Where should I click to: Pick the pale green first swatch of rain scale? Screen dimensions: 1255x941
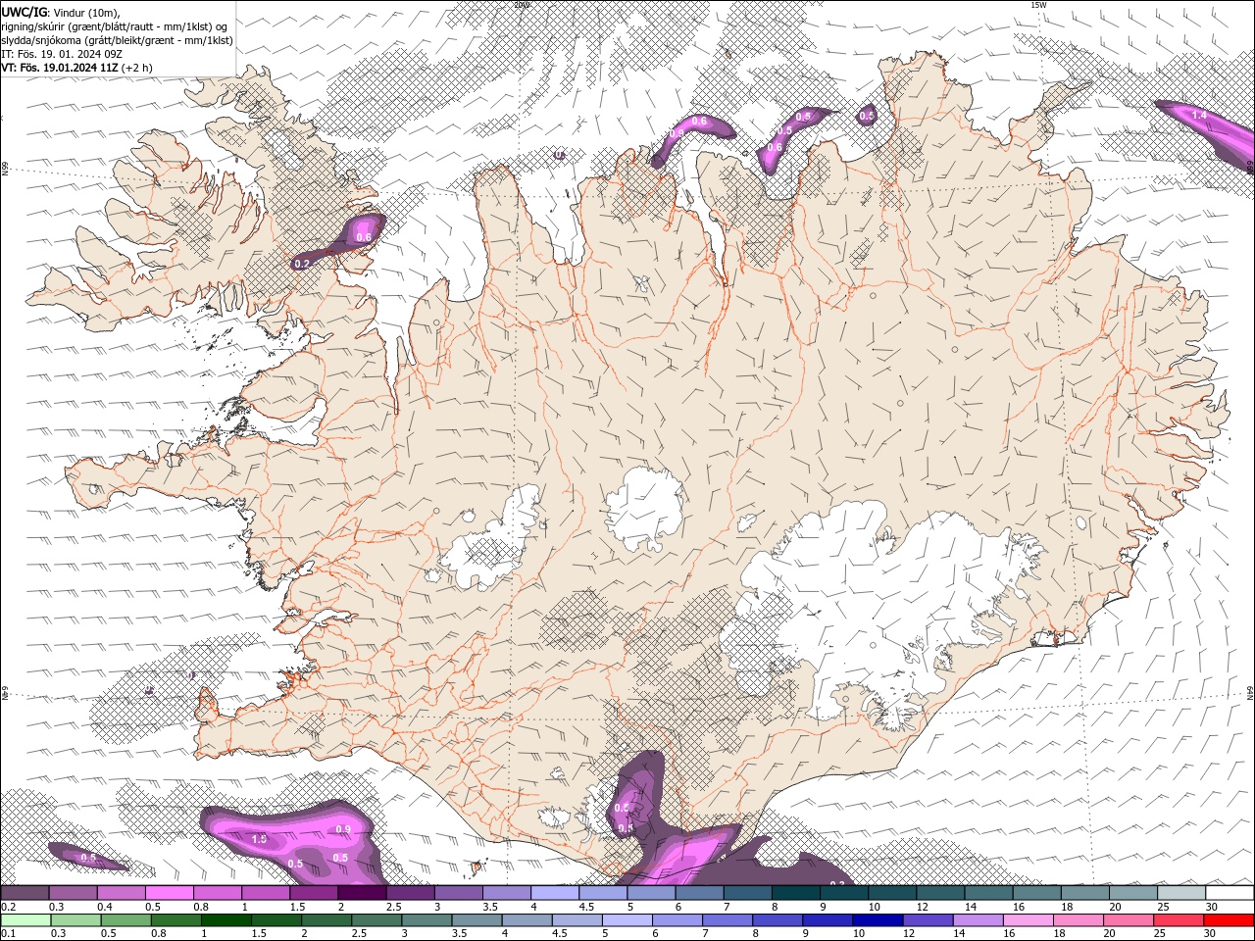[25, 920]
